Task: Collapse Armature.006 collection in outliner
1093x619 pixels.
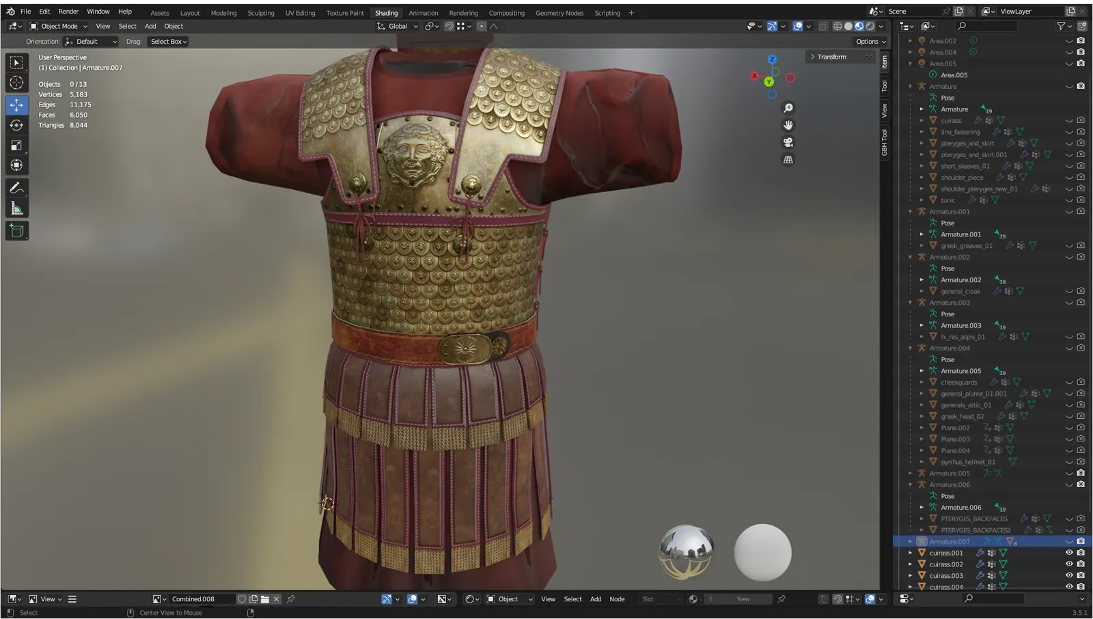Action: 910,484
